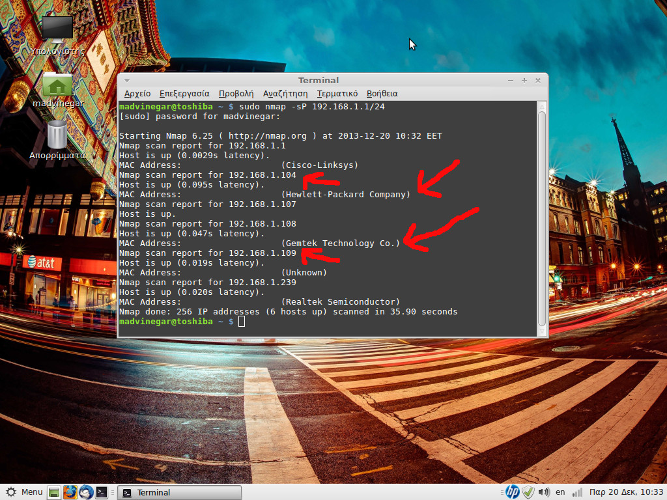Screen dimensions: 667x500
Task: Open the Αρχείο menu
Action: point(137,94)
